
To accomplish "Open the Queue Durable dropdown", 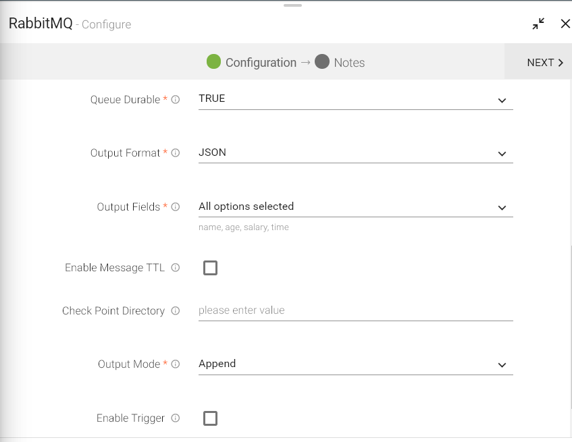I will (355, 99).
